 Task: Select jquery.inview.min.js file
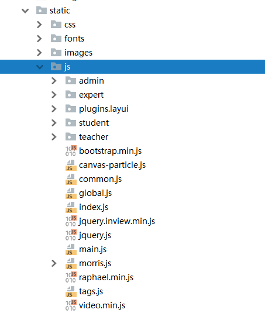pos(117,221)
